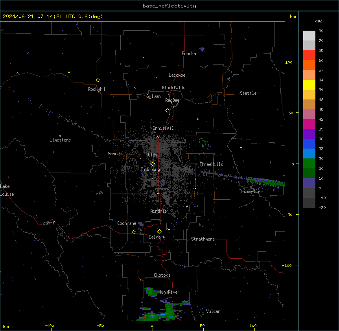The image size is (339, 331).
Task: Select the magenta 42 dBZ legend swatch
Action: (309, 124)
